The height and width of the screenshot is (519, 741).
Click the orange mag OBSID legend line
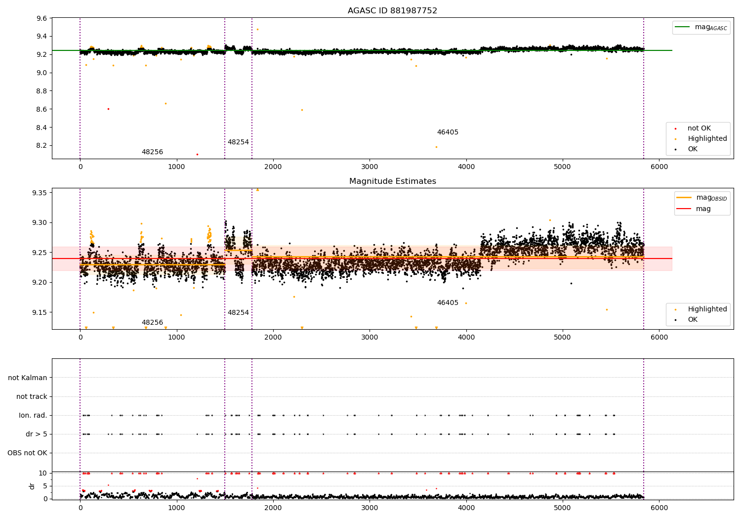(x=684, y=198)
